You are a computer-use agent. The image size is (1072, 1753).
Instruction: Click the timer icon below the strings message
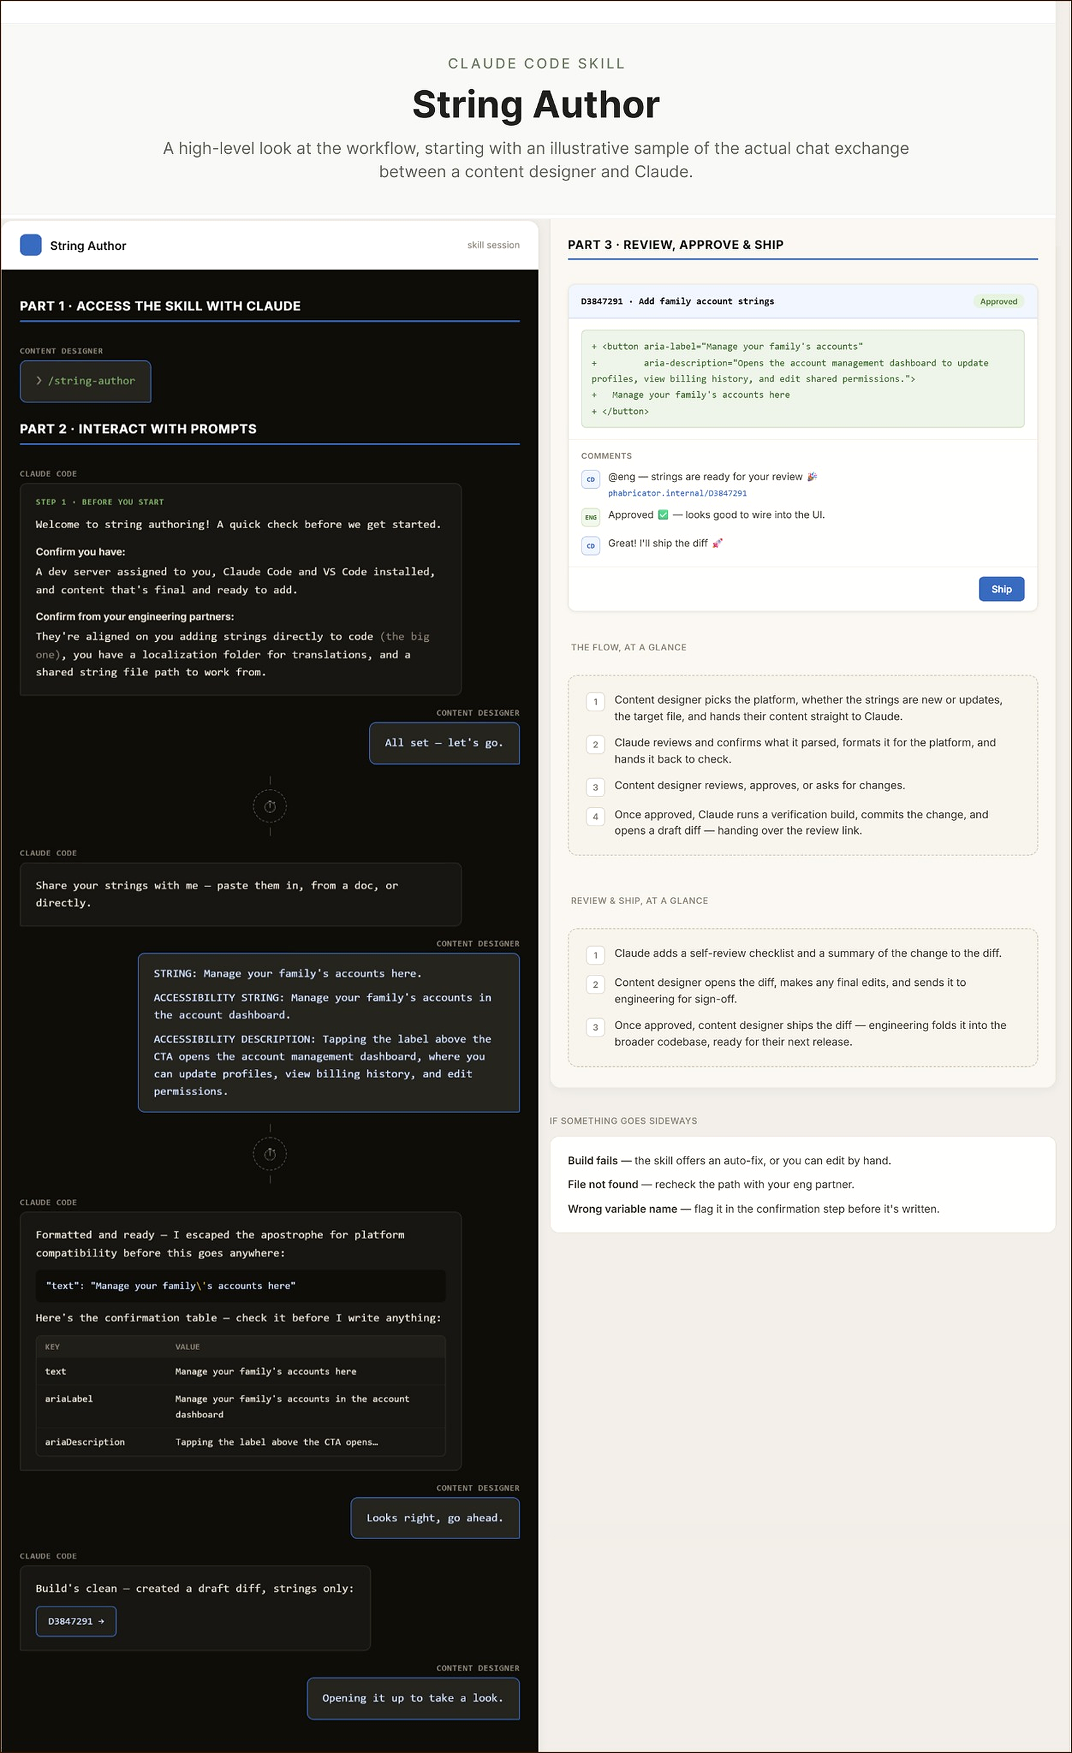coord(270,1154)
